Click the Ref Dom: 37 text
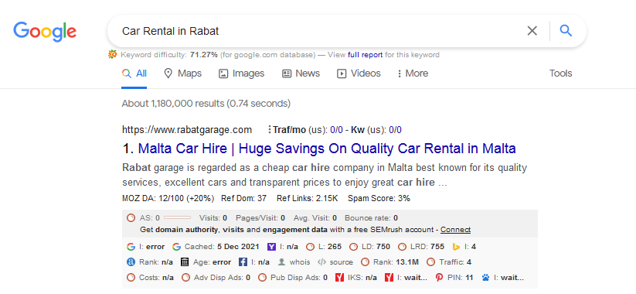 pyautogui.click(x=243, y=199)
